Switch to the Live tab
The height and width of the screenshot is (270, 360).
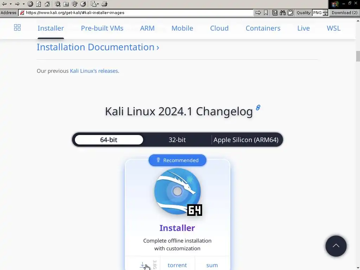pos(303,28)
